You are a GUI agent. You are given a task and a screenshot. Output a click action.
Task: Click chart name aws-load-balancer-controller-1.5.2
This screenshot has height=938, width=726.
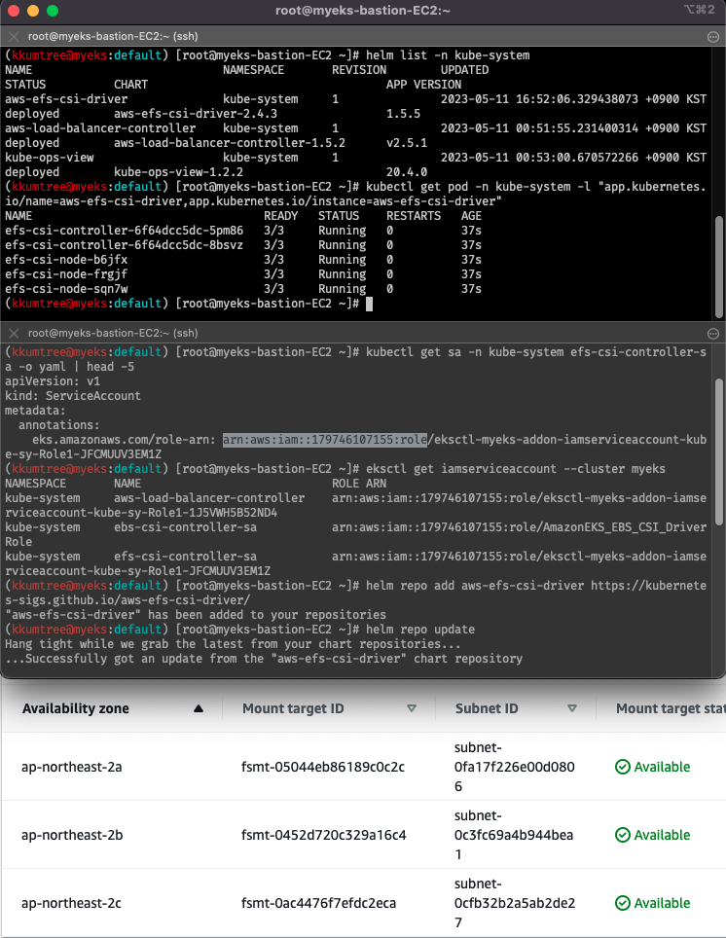[230, 143]
